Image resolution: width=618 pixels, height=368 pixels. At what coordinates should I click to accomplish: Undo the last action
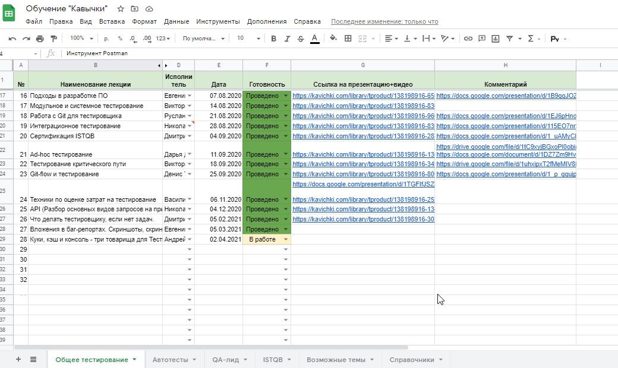[x=12, y=39]
